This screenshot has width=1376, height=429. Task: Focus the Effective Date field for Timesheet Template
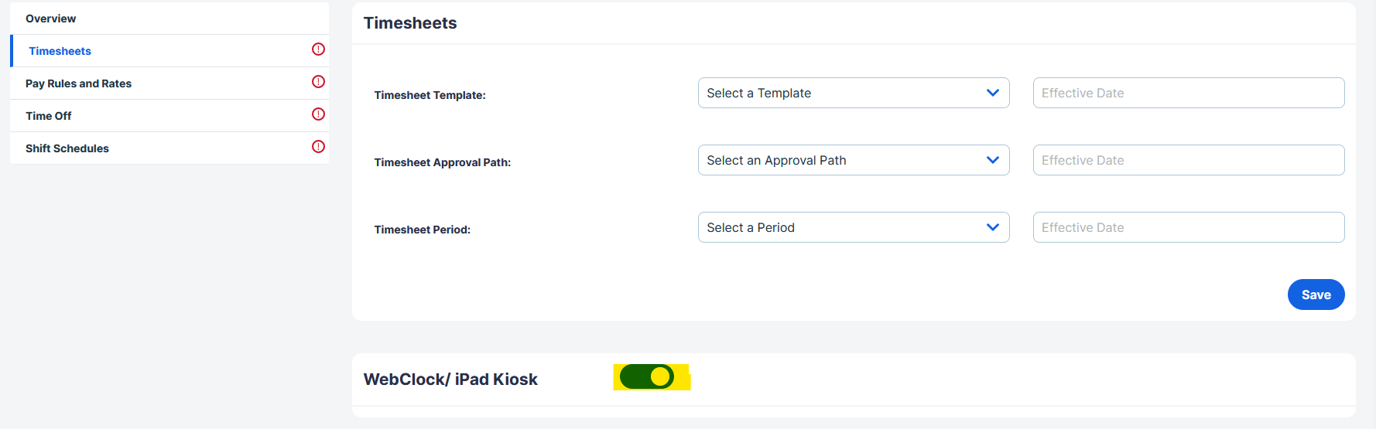(x=1189, y=93)
